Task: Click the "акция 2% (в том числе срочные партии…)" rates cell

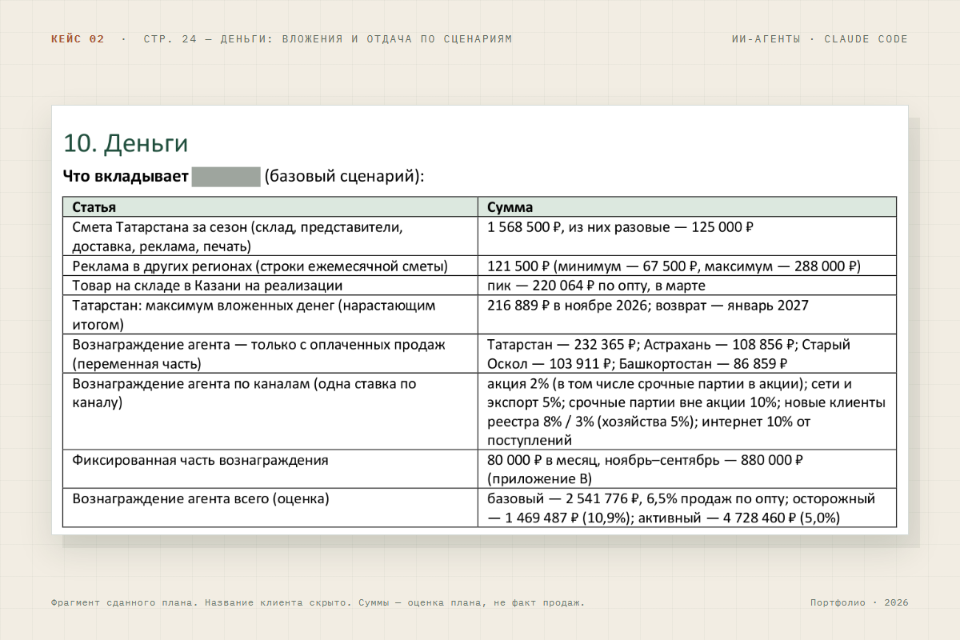Action: 687,412
